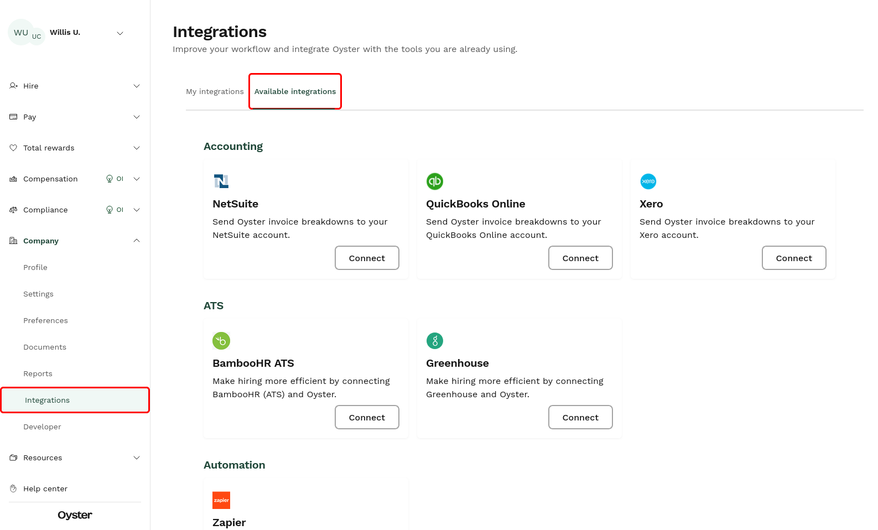Viewport: 878px width, 530px height.
Task: Click the Greenhouse card title
Action: [x=458, y=363]
